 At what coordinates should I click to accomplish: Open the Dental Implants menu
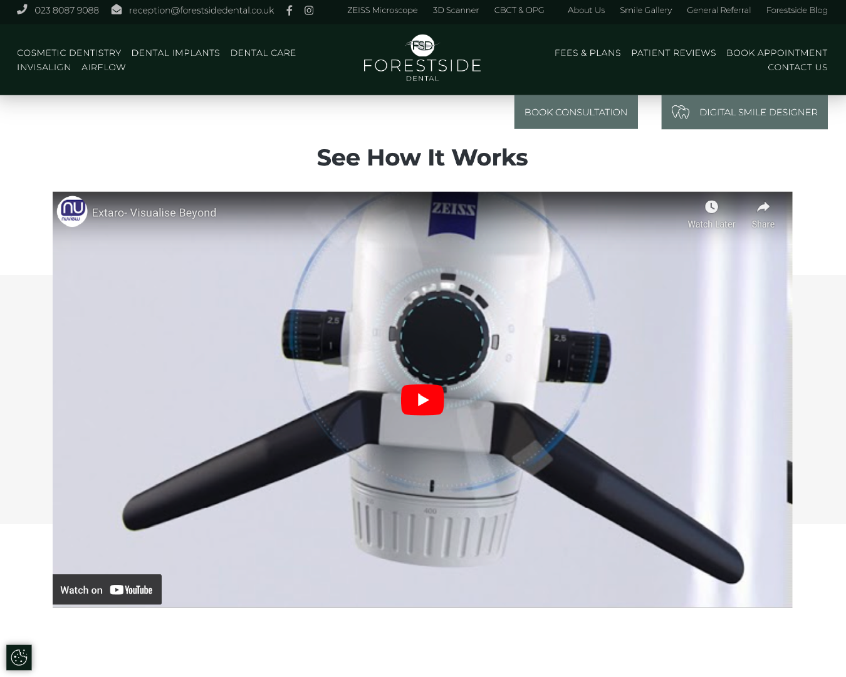[x=175, y=53]
